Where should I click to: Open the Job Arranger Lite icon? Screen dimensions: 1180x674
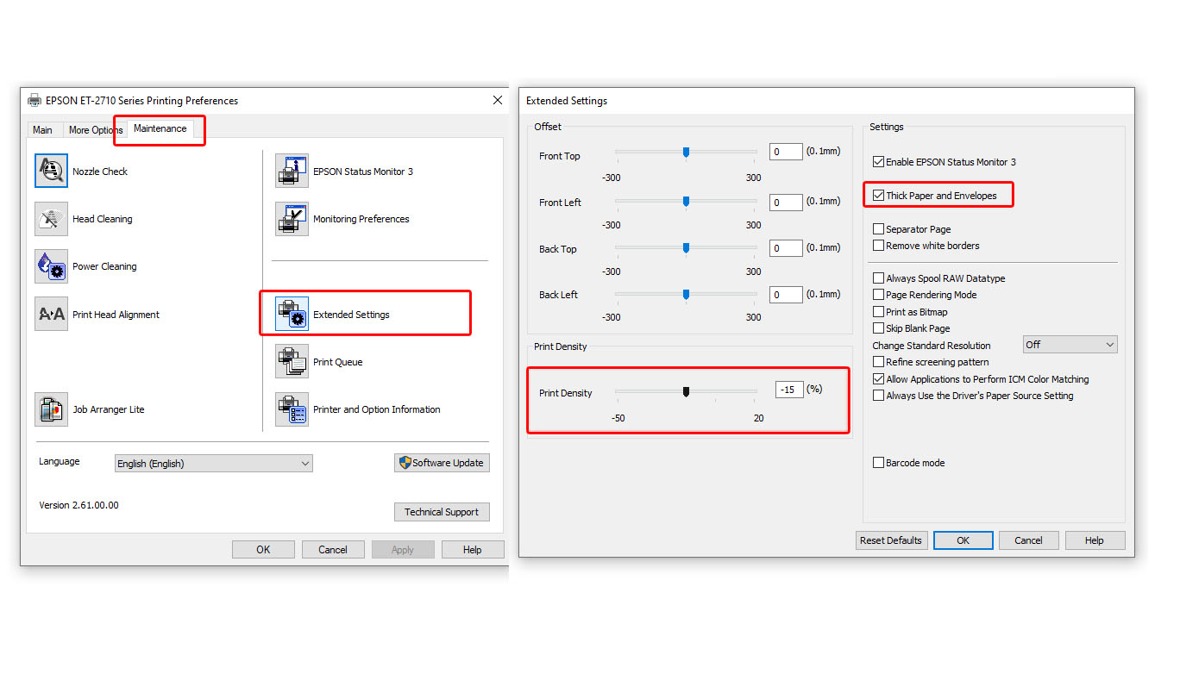coord(51,409)
